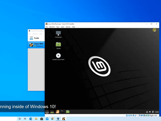The width and height of the screenshot is (161, 121).
Task: Click the keyboard capture icon beside Right Ctrl
Action: coord(148,115)
